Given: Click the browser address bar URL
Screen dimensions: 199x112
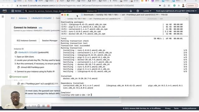Looking at the screenshot, I should [77, 6].
